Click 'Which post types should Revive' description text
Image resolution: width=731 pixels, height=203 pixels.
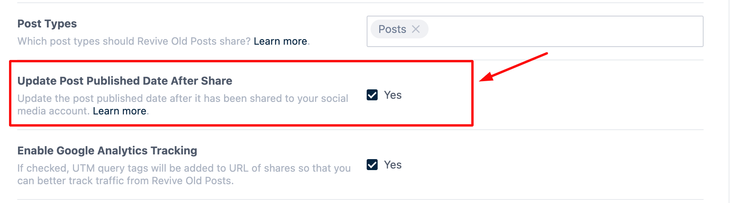(x=134, y=41)
